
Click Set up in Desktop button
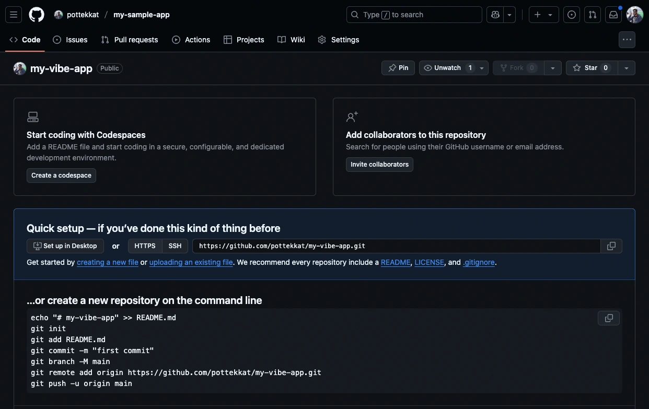[x=65, y=246]
